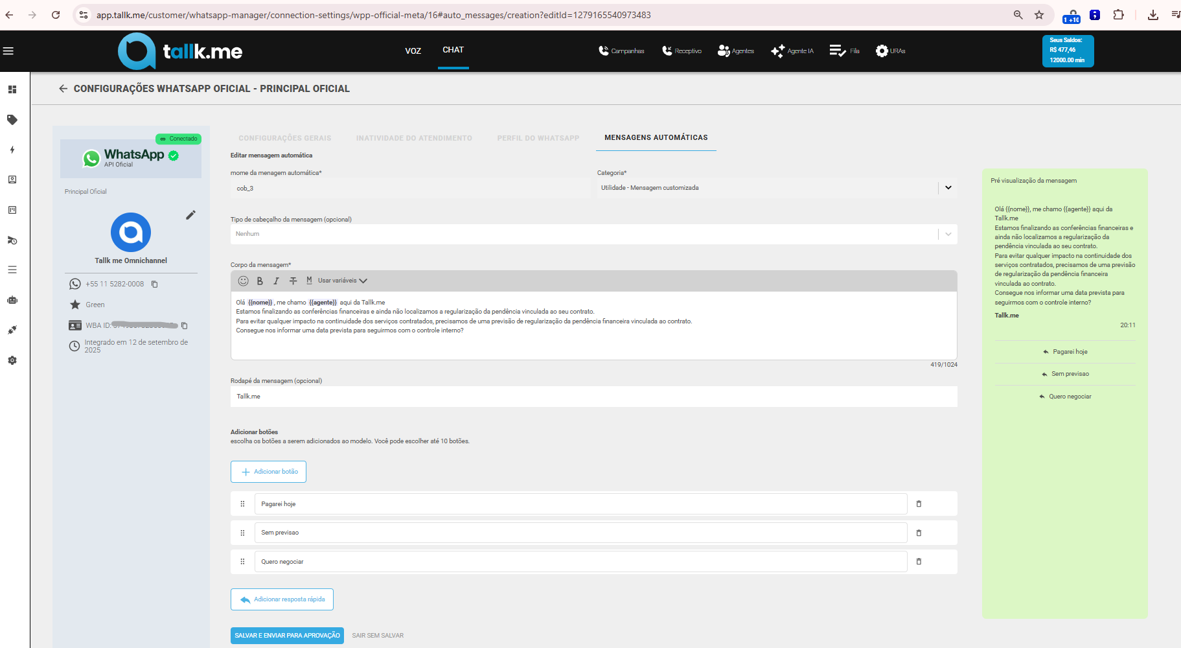1181x648 pixels.
Task: Open URAs in the top navigation
Action: pyautogui.click(x=891, y=51)
